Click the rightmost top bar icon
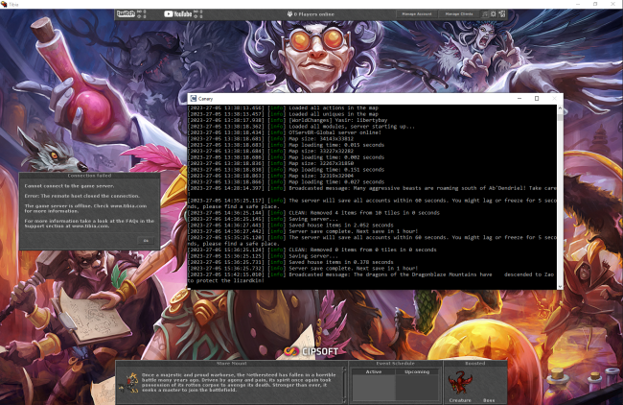The width and height of the screenshot is (623, 405). coord(502,14)
